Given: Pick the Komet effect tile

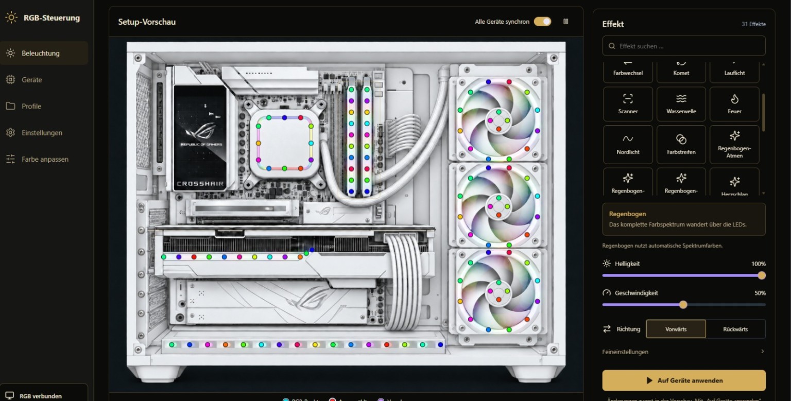Looking at the screenshot, I should click(x=681, y=72).
